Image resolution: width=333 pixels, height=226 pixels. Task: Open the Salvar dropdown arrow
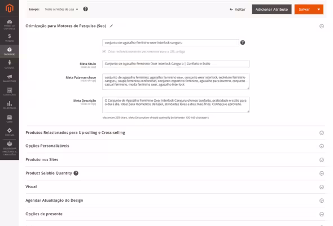(x=318, y=10)
